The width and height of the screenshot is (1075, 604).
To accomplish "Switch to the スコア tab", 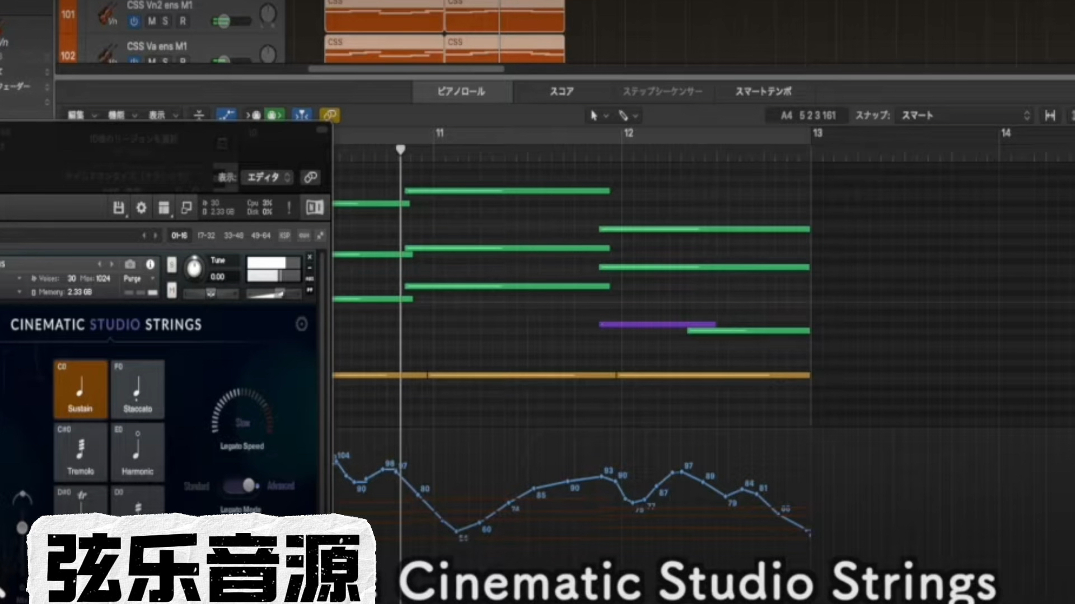I will [562, 92].
